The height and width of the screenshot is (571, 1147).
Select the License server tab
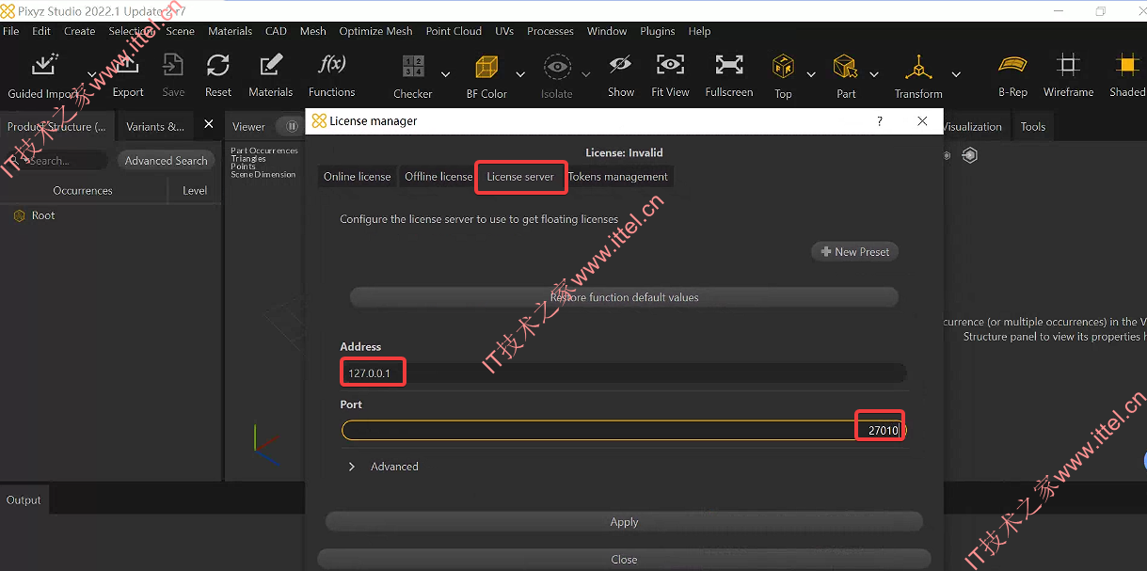tap(520, 177)
